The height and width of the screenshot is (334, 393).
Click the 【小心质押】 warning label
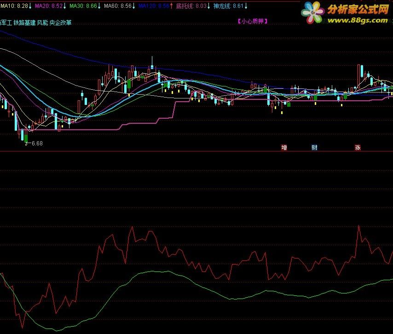coord(253,21)
